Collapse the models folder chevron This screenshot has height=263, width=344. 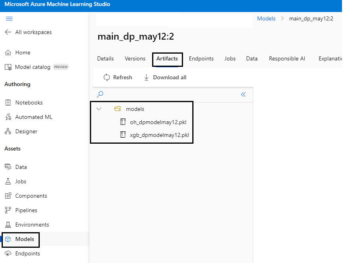pyautogui.click(x=99, y=109)
